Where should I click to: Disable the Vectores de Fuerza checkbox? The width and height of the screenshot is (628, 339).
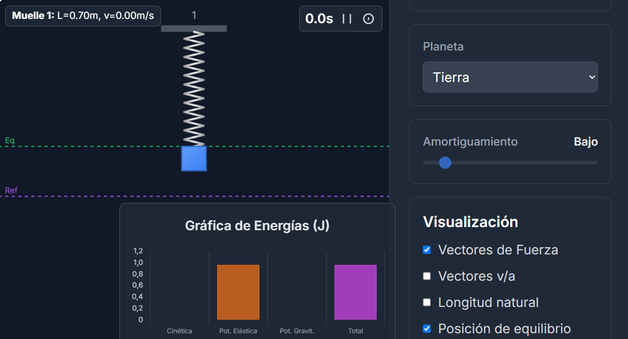click(427, 250)
